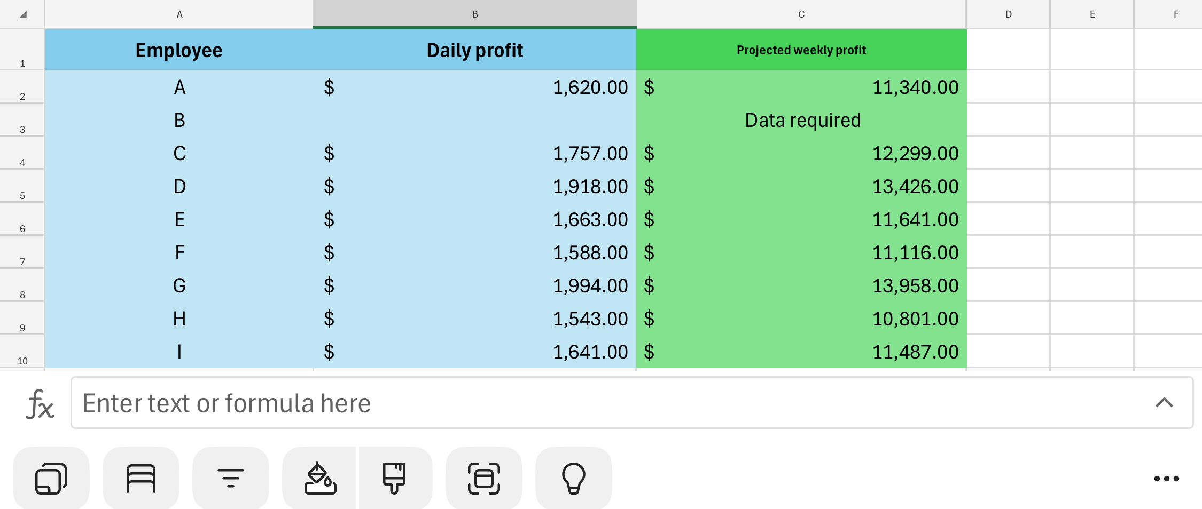Tap the lightbulb ideas icon
The width and height of the screenshot is (1202, 509).
point(574,478)
